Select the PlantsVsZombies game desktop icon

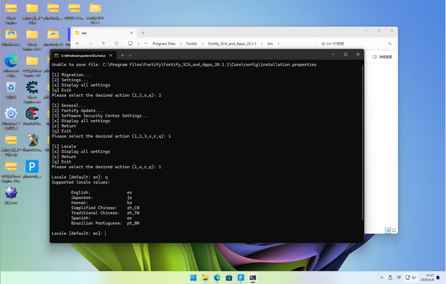click(32, 143)
